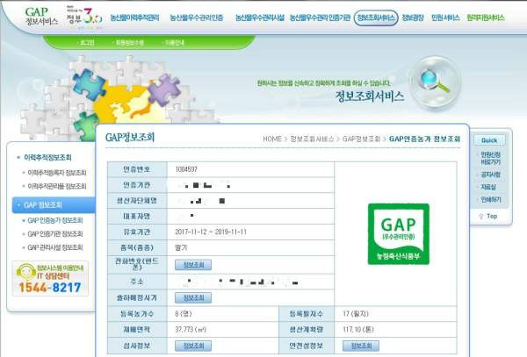Click the 정보조회 button for 안전성정보
This screenshot has height=357, width=527.
tap(361, 346)
